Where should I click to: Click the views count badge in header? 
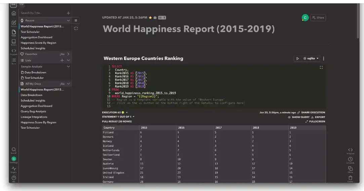(x=162, y=18)
